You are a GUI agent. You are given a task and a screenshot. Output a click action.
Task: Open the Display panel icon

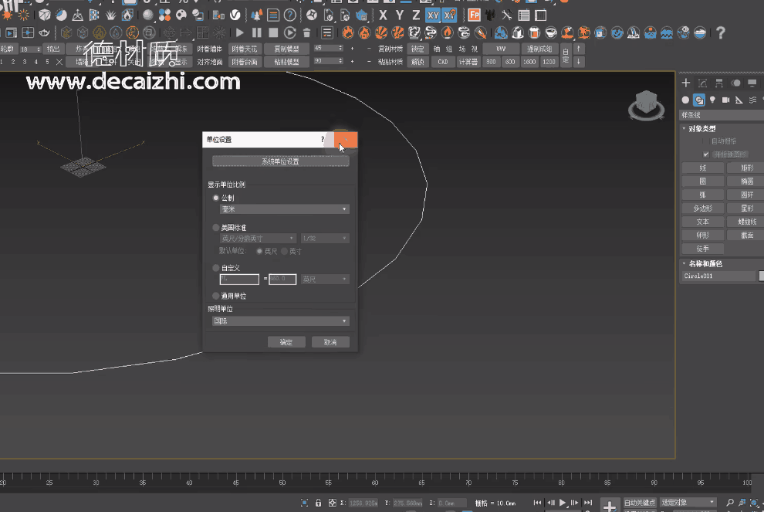pos(752,83)
